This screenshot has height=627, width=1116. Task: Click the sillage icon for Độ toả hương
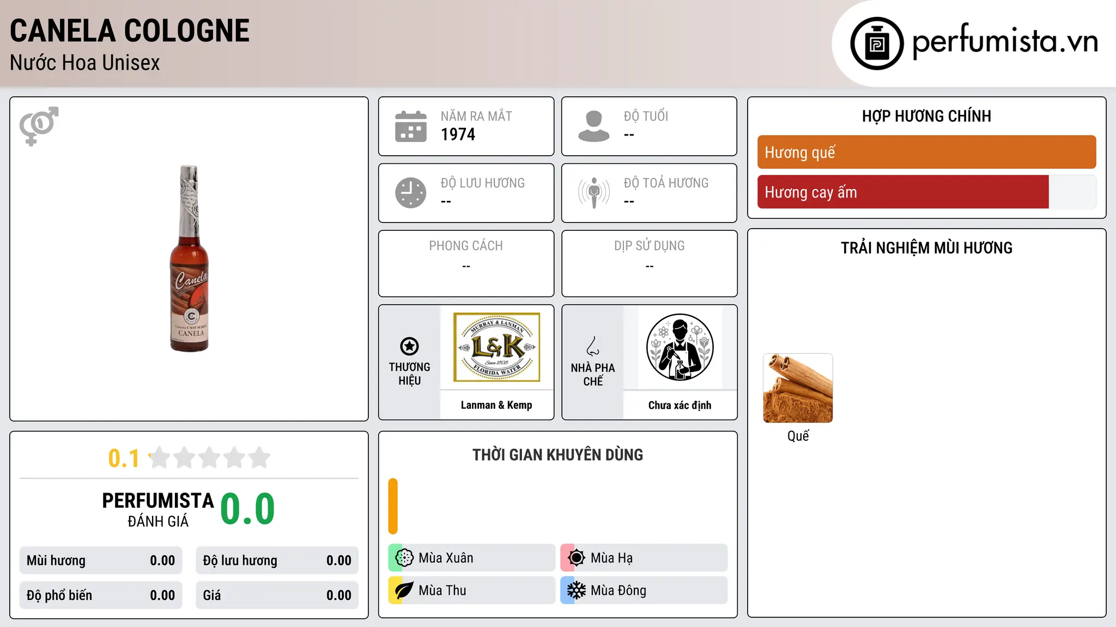point(594,193)
